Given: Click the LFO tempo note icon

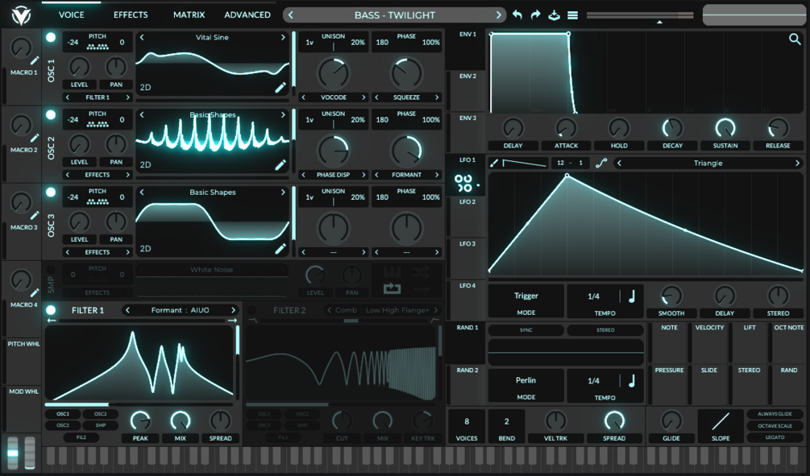Looking at the screenshot, I should [x=631, y=296].
